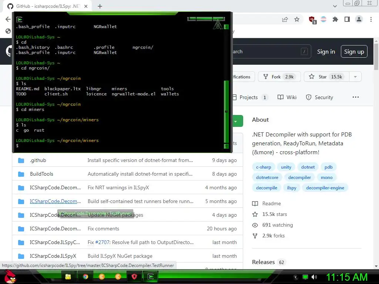Image resolution: width=379 pixels, height=284 pixels.
Task: Select the decompiler topic tag
Action: click(299, 177)
